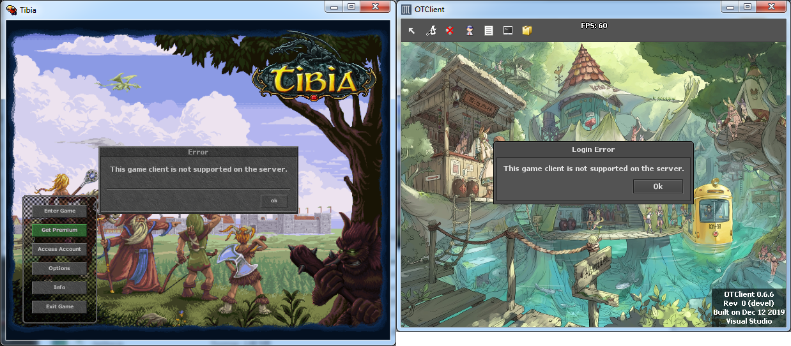This screenshot has width=791, height=346.
Task: Close the OTClient window
Action: click(x=771, y=6)
